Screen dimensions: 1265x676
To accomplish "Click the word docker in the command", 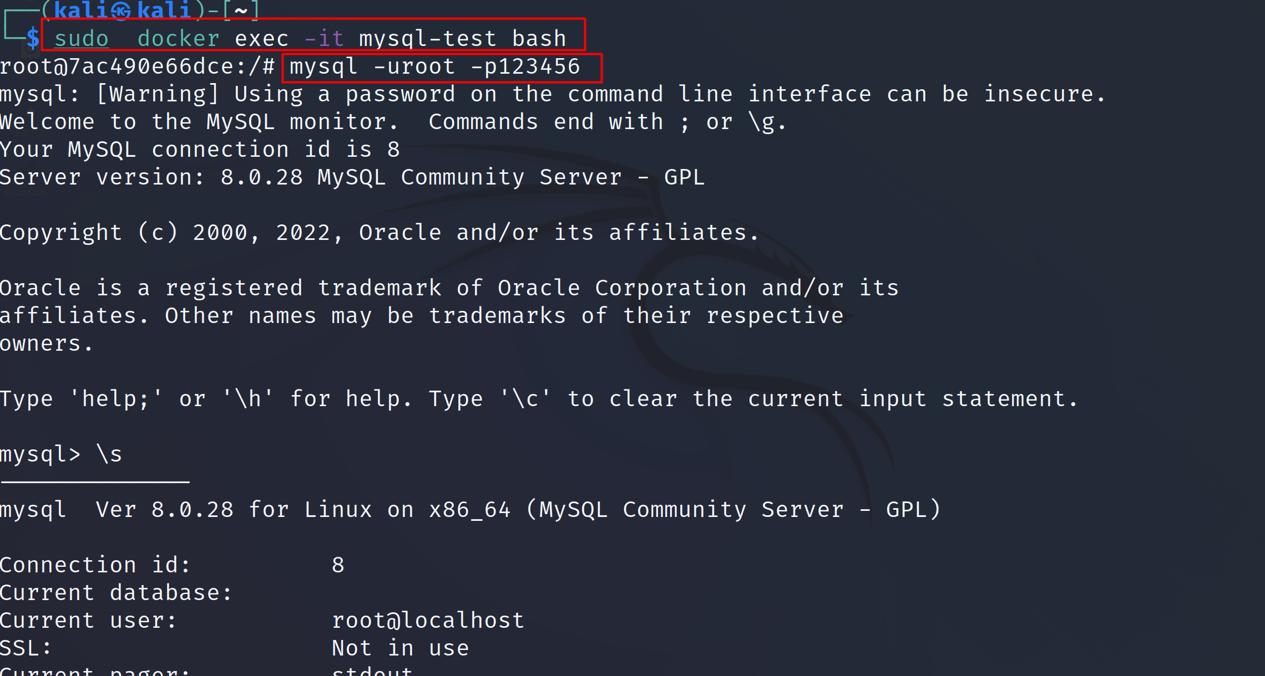I will pos(178,38).
